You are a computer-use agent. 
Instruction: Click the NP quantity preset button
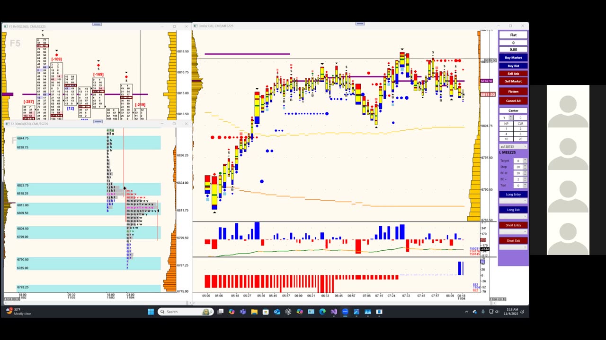506,124
